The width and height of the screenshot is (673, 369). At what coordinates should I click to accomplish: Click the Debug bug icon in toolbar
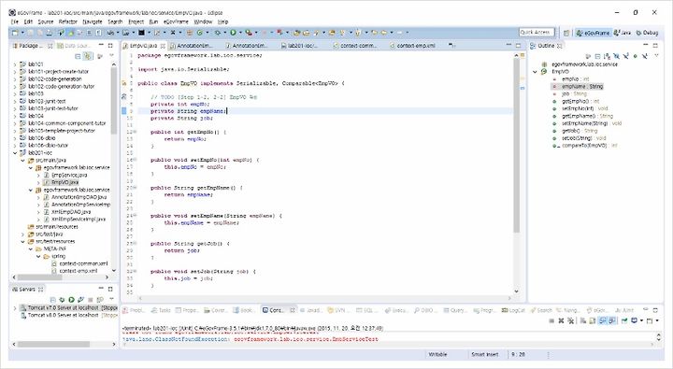tap(219, 33)
